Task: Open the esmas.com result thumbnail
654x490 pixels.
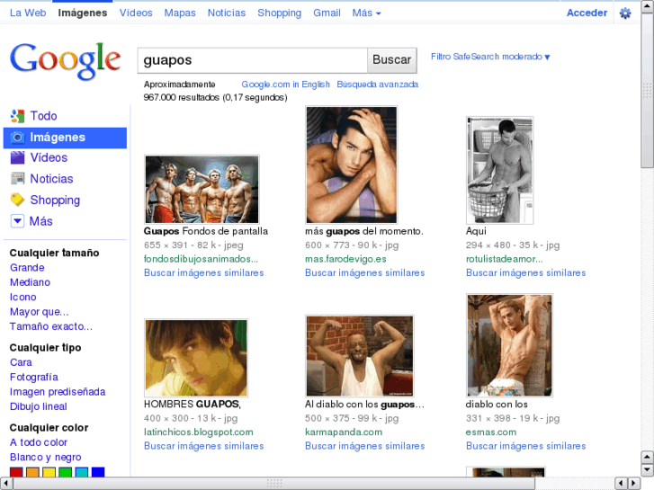Action: click(x=509, y=345)
